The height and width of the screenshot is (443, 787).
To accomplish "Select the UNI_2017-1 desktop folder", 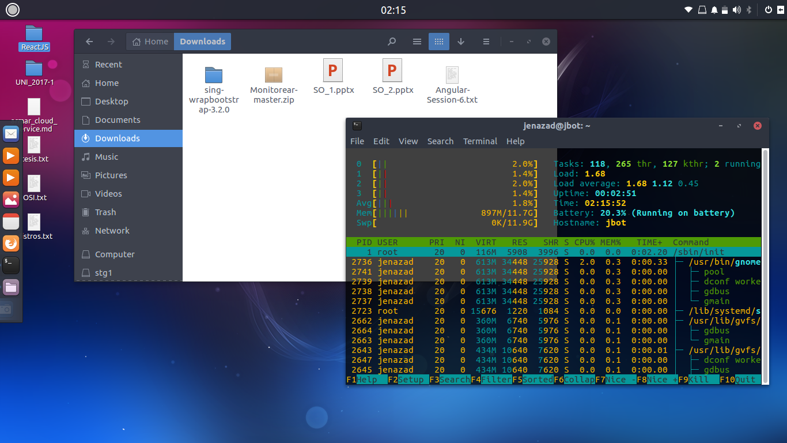I will [35, 73].
